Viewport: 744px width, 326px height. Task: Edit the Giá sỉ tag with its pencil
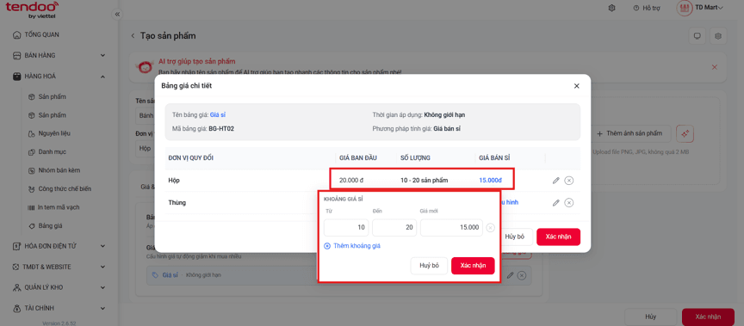coord(510,275)
